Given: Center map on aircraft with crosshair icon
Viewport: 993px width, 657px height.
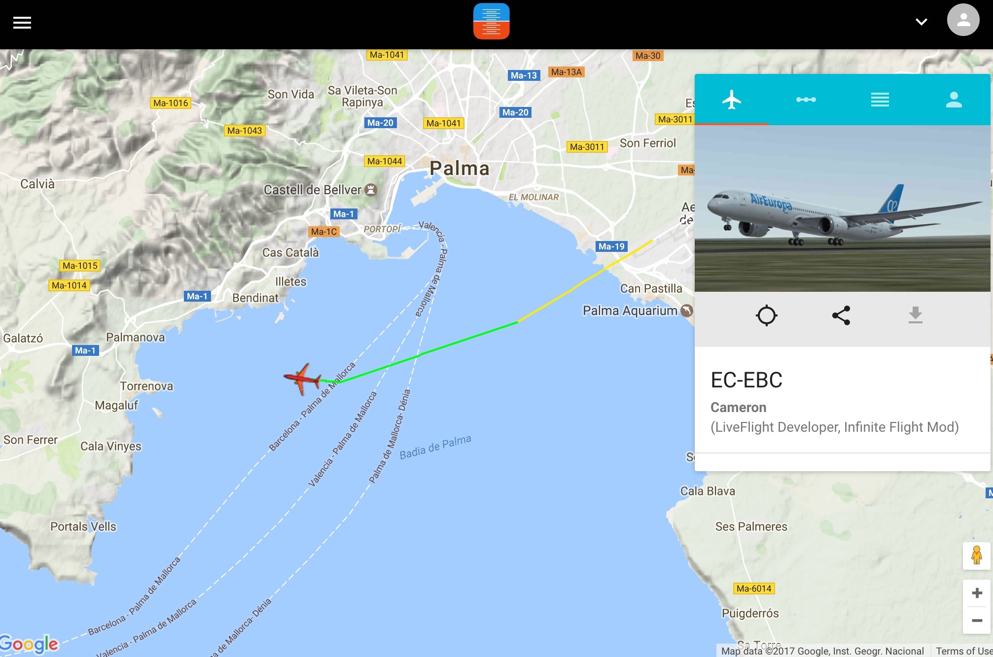Looking at the screenshot, I should coord(767,315).
